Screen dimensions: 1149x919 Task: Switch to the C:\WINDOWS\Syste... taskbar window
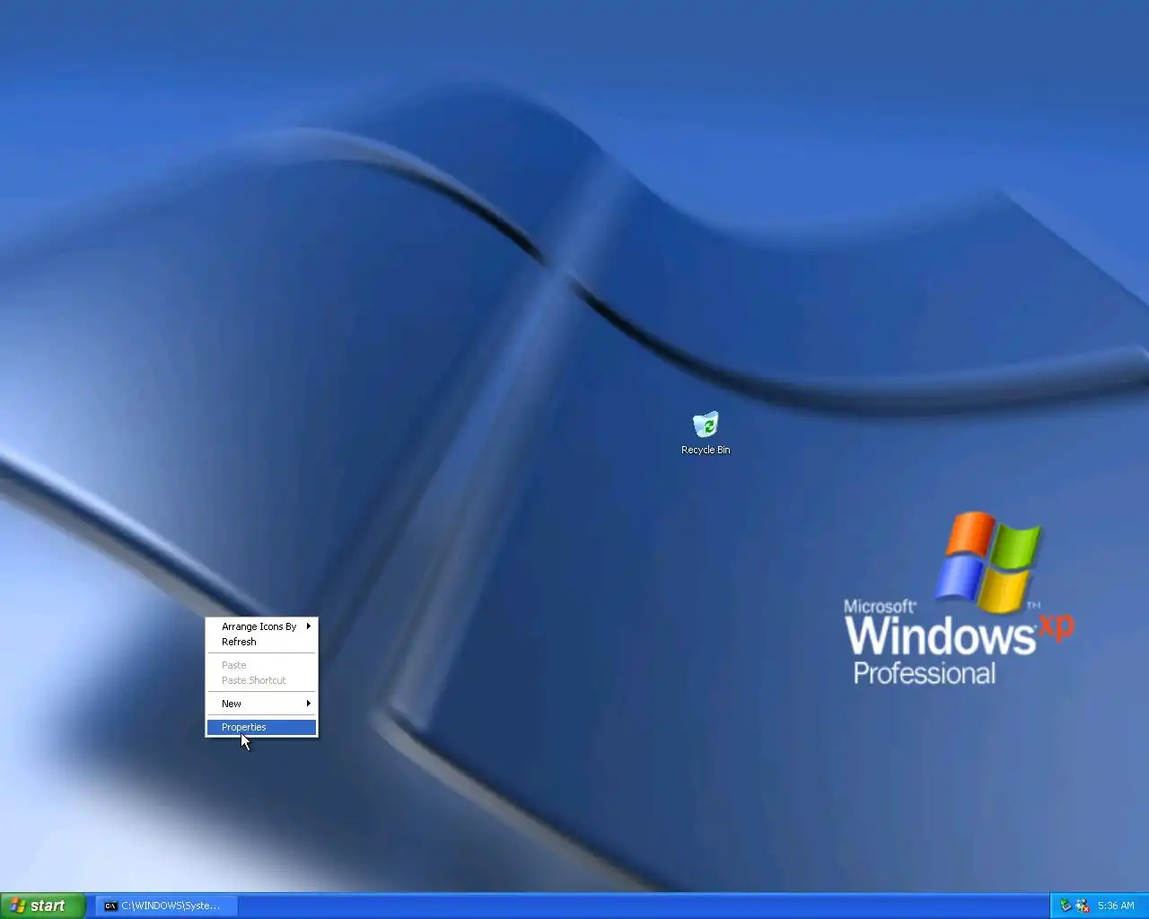tap(167, 906)
